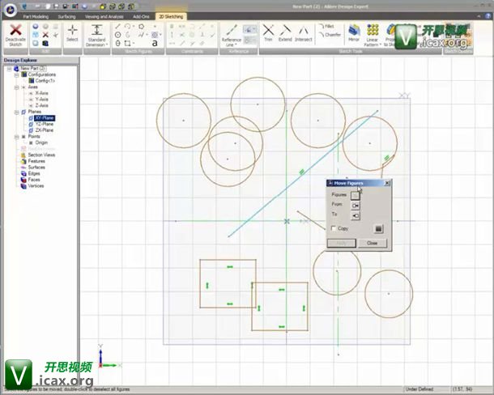
Task: Click the Under Defined status text
Action: click(x=419, y=389)
